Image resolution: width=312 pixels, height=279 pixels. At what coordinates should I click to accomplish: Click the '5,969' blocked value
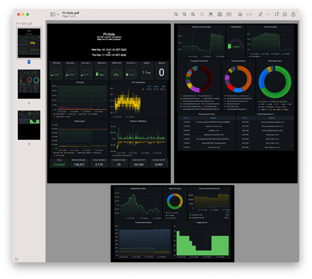pos(159,165)
